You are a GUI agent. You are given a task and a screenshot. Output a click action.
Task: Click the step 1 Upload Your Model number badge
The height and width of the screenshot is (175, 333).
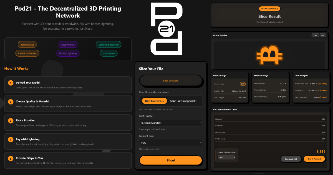11,83
